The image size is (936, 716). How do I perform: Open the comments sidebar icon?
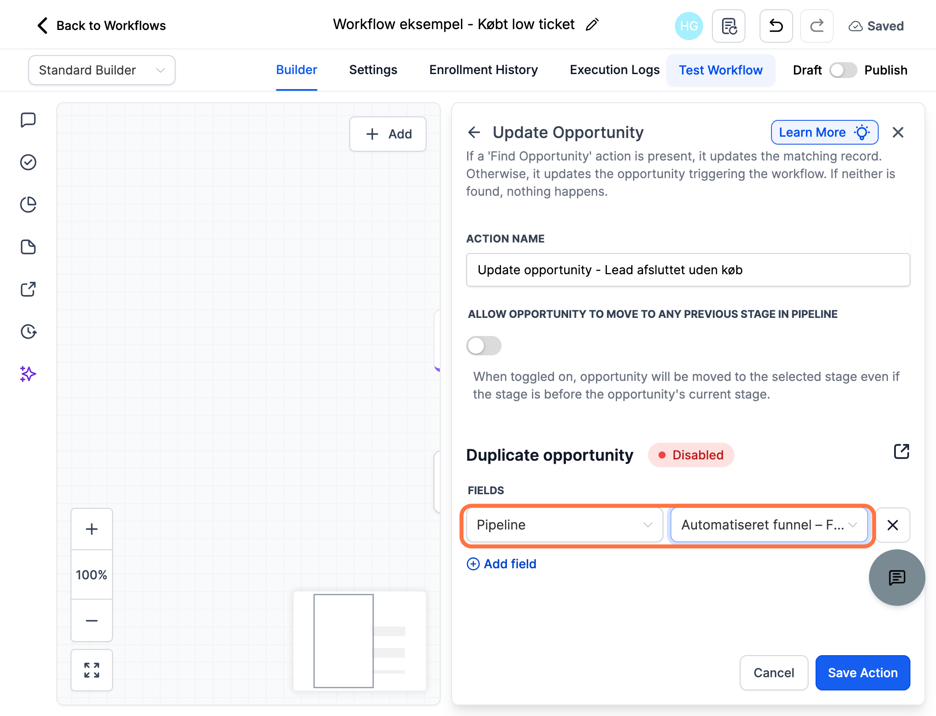tap(28, 120)
